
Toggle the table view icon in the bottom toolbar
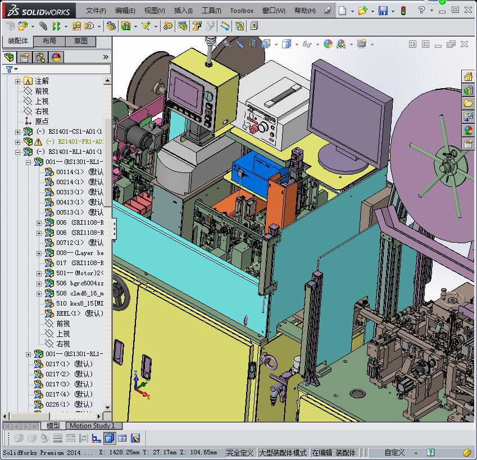(122, 438)
